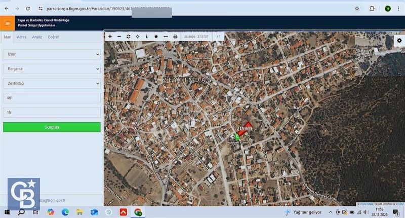
Task: Show hidden system tray icons chevron
Action: [331, 212]
